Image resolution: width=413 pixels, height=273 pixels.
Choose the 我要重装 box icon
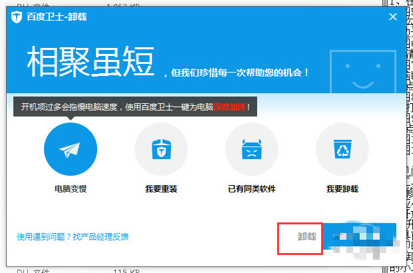[161, 149]
